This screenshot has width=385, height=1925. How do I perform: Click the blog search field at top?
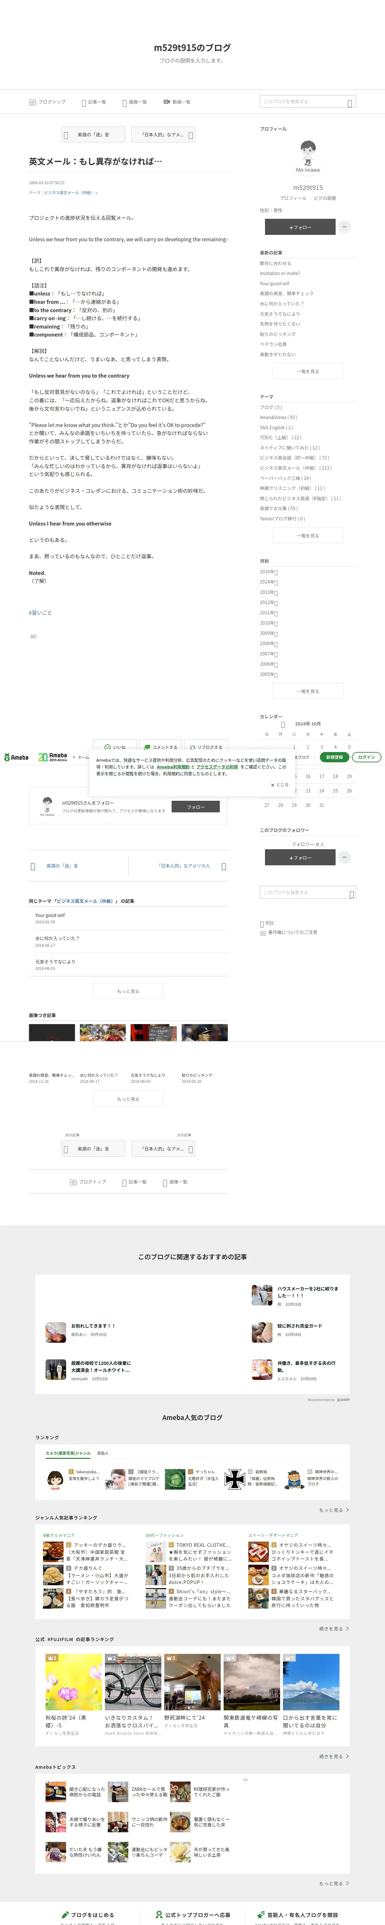click(x=307, y=102)
